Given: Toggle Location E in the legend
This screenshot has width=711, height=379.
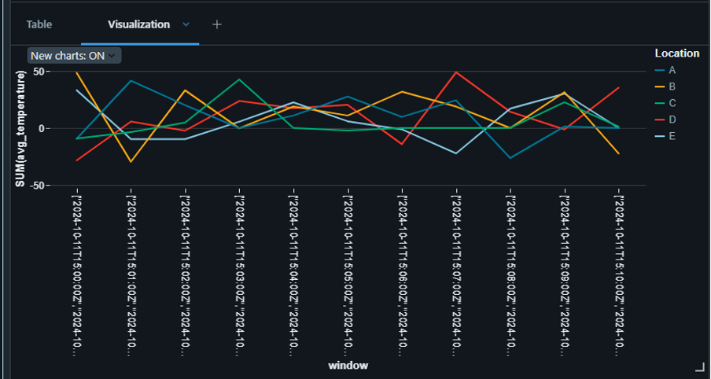Looking at the screenshot, I should [x=665, y=136].
